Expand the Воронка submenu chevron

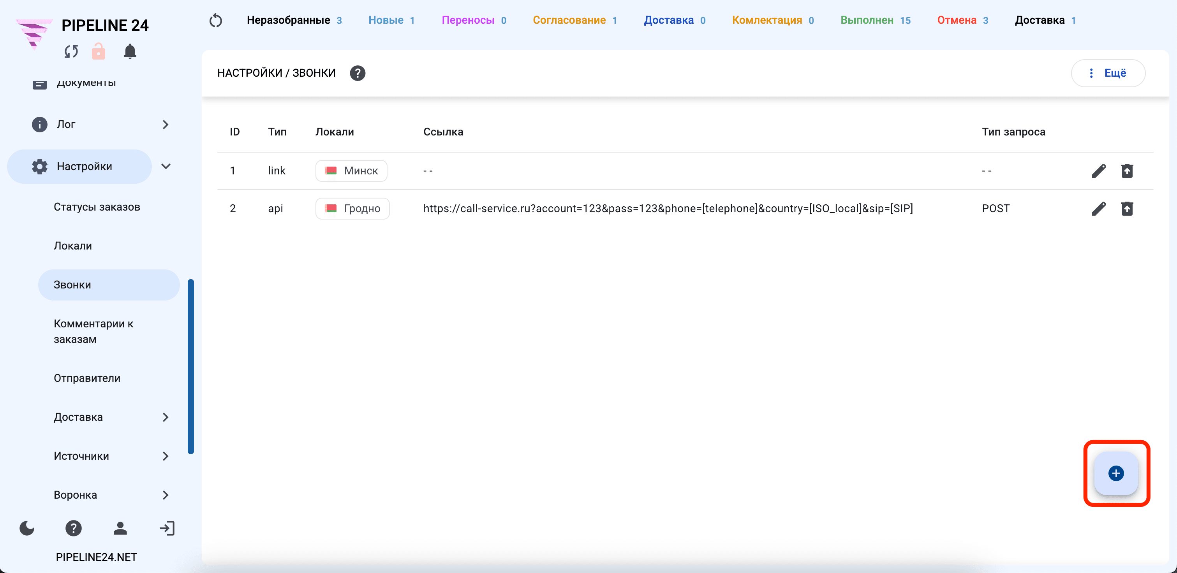[x=166, y=495]
